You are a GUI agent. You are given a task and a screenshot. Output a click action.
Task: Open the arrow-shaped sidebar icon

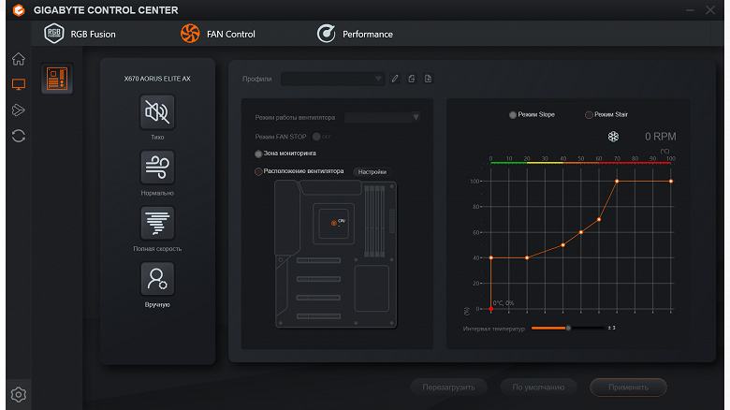[x=18, y=110]
